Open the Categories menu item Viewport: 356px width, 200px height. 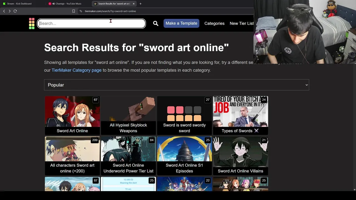coord(214,23)
